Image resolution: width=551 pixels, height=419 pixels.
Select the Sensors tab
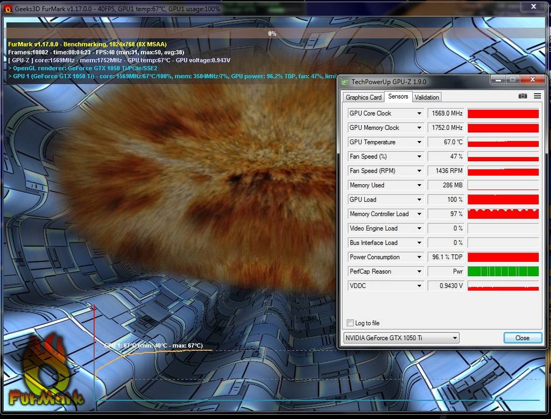398,96
